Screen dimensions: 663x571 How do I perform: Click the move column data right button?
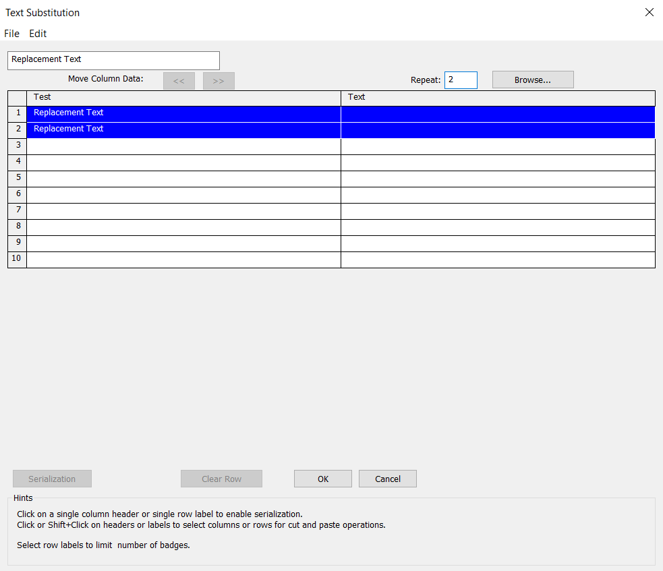(219, 81)
